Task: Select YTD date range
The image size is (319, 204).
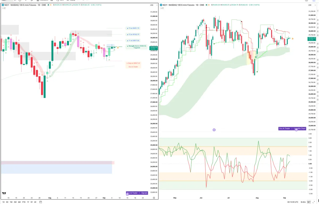Action: pyautogui.click(x=24, y=202)
